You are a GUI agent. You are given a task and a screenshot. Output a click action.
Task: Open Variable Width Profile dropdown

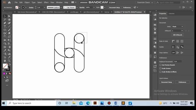[x=61, y=7]
